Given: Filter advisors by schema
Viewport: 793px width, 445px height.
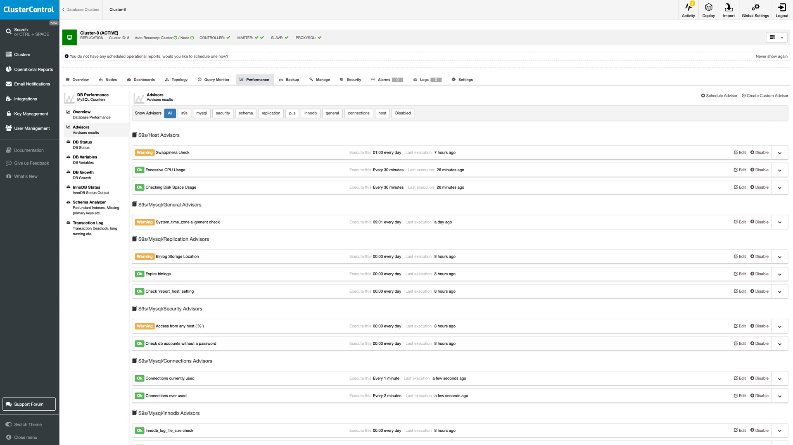Looking at the screenshot, I should pyautogui.click(x=246, y=113).
